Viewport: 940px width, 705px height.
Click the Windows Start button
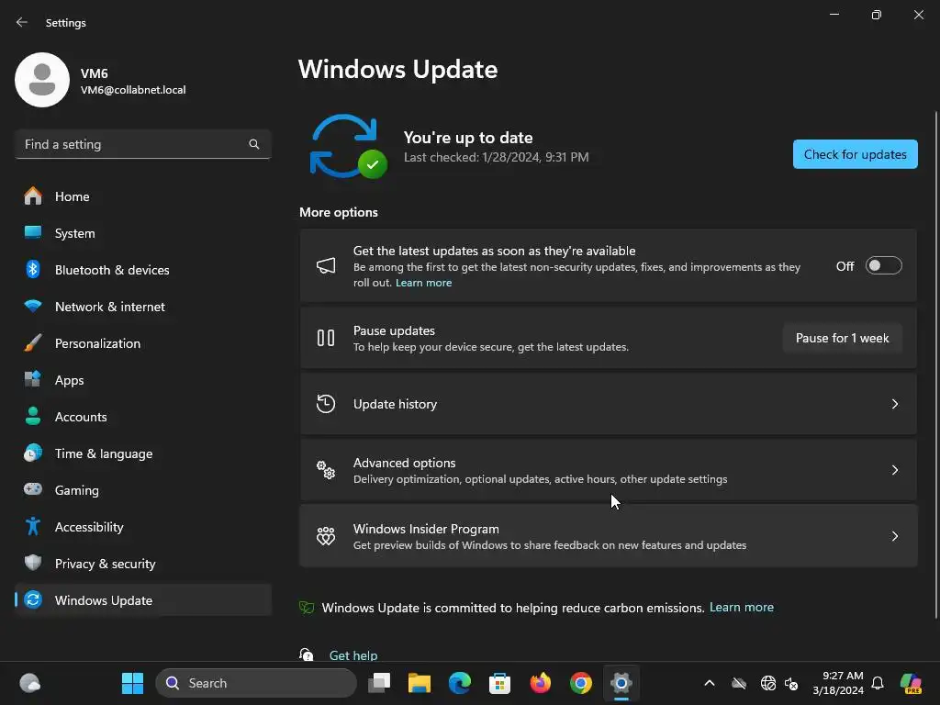click(x=132, y=683)
